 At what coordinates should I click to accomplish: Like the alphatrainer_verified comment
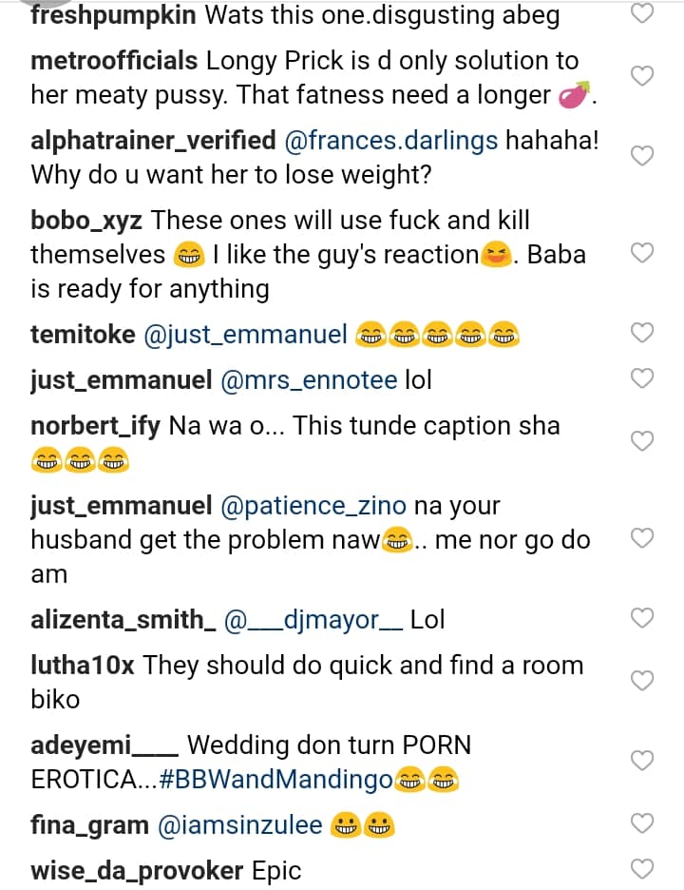click(643, 157)
